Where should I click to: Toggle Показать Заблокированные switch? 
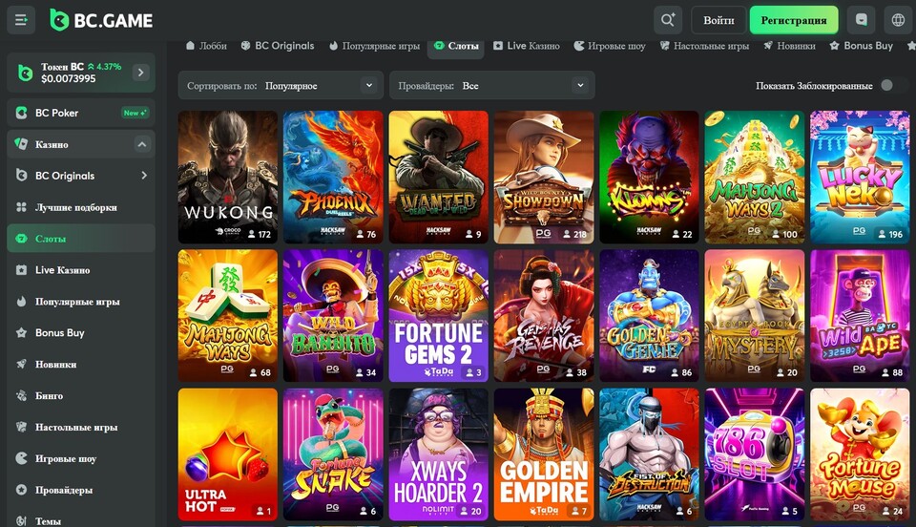pos(892,86)
